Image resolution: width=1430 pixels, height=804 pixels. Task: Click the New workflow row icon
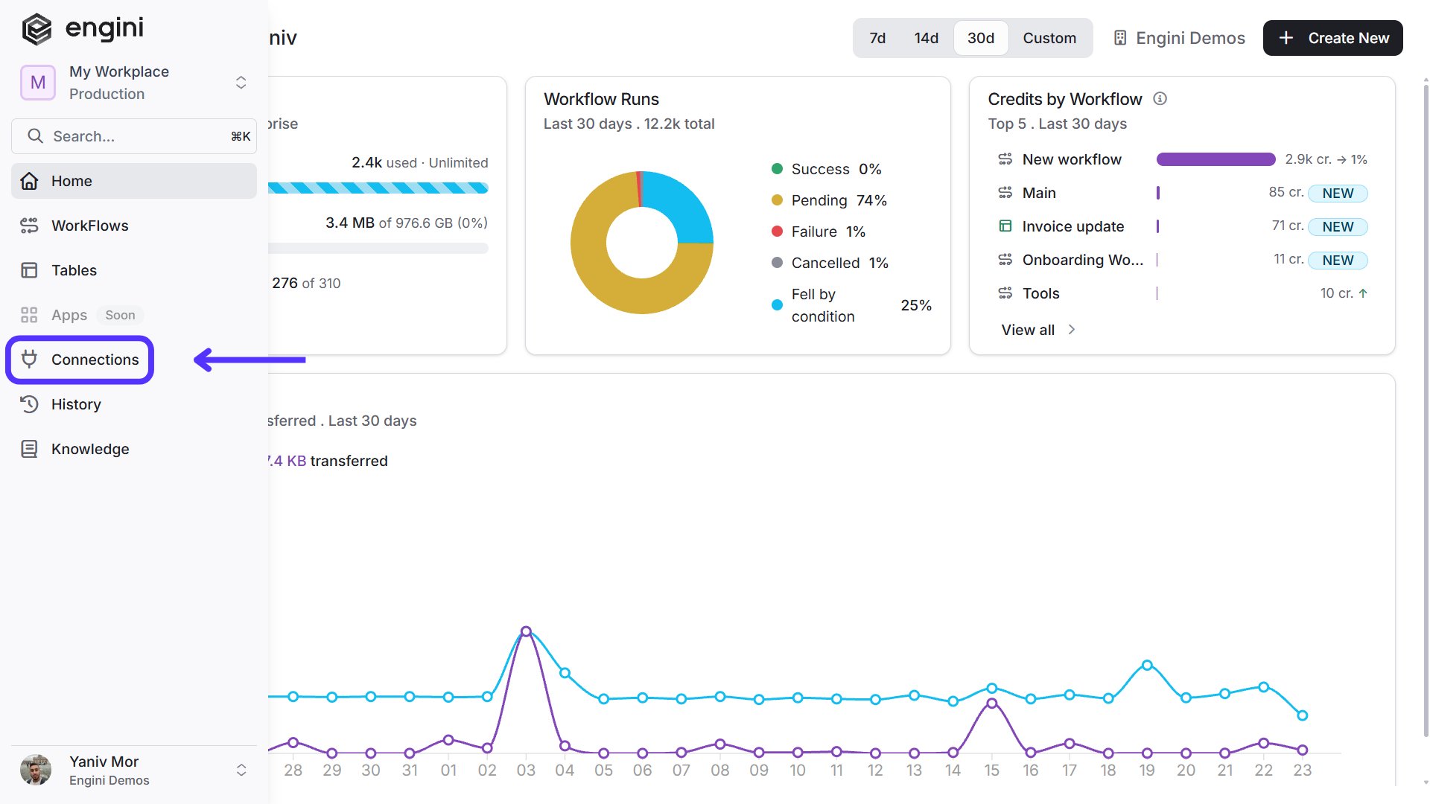pos(1005,159)
